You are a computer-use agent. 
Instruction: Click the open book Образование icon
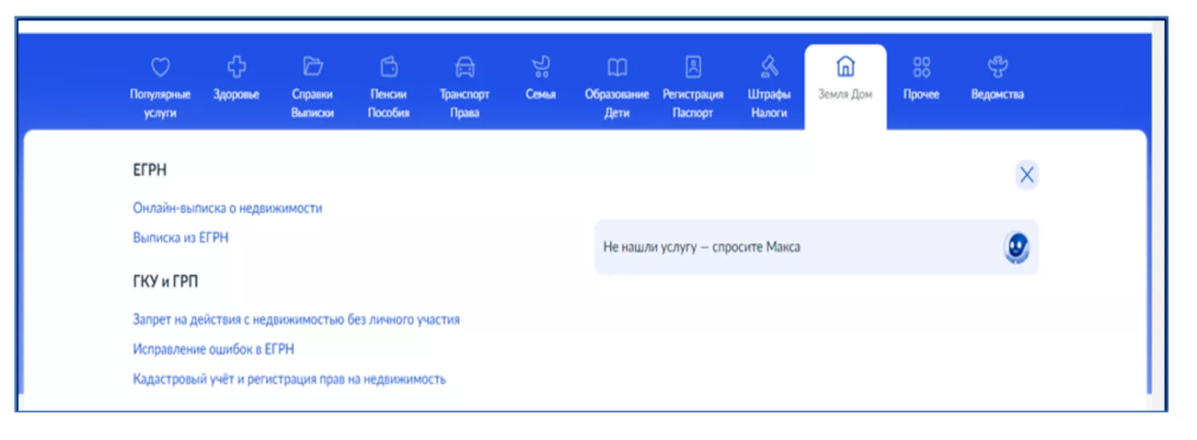617,67
